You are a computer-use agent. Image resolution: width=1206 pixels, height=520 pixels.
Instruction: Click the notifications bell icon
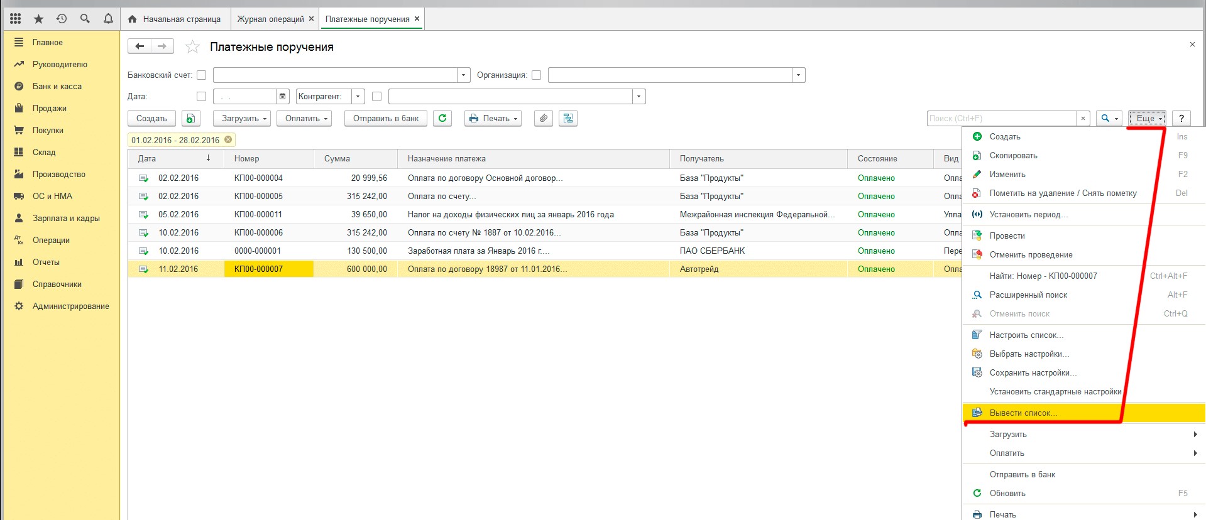(108, 19)
